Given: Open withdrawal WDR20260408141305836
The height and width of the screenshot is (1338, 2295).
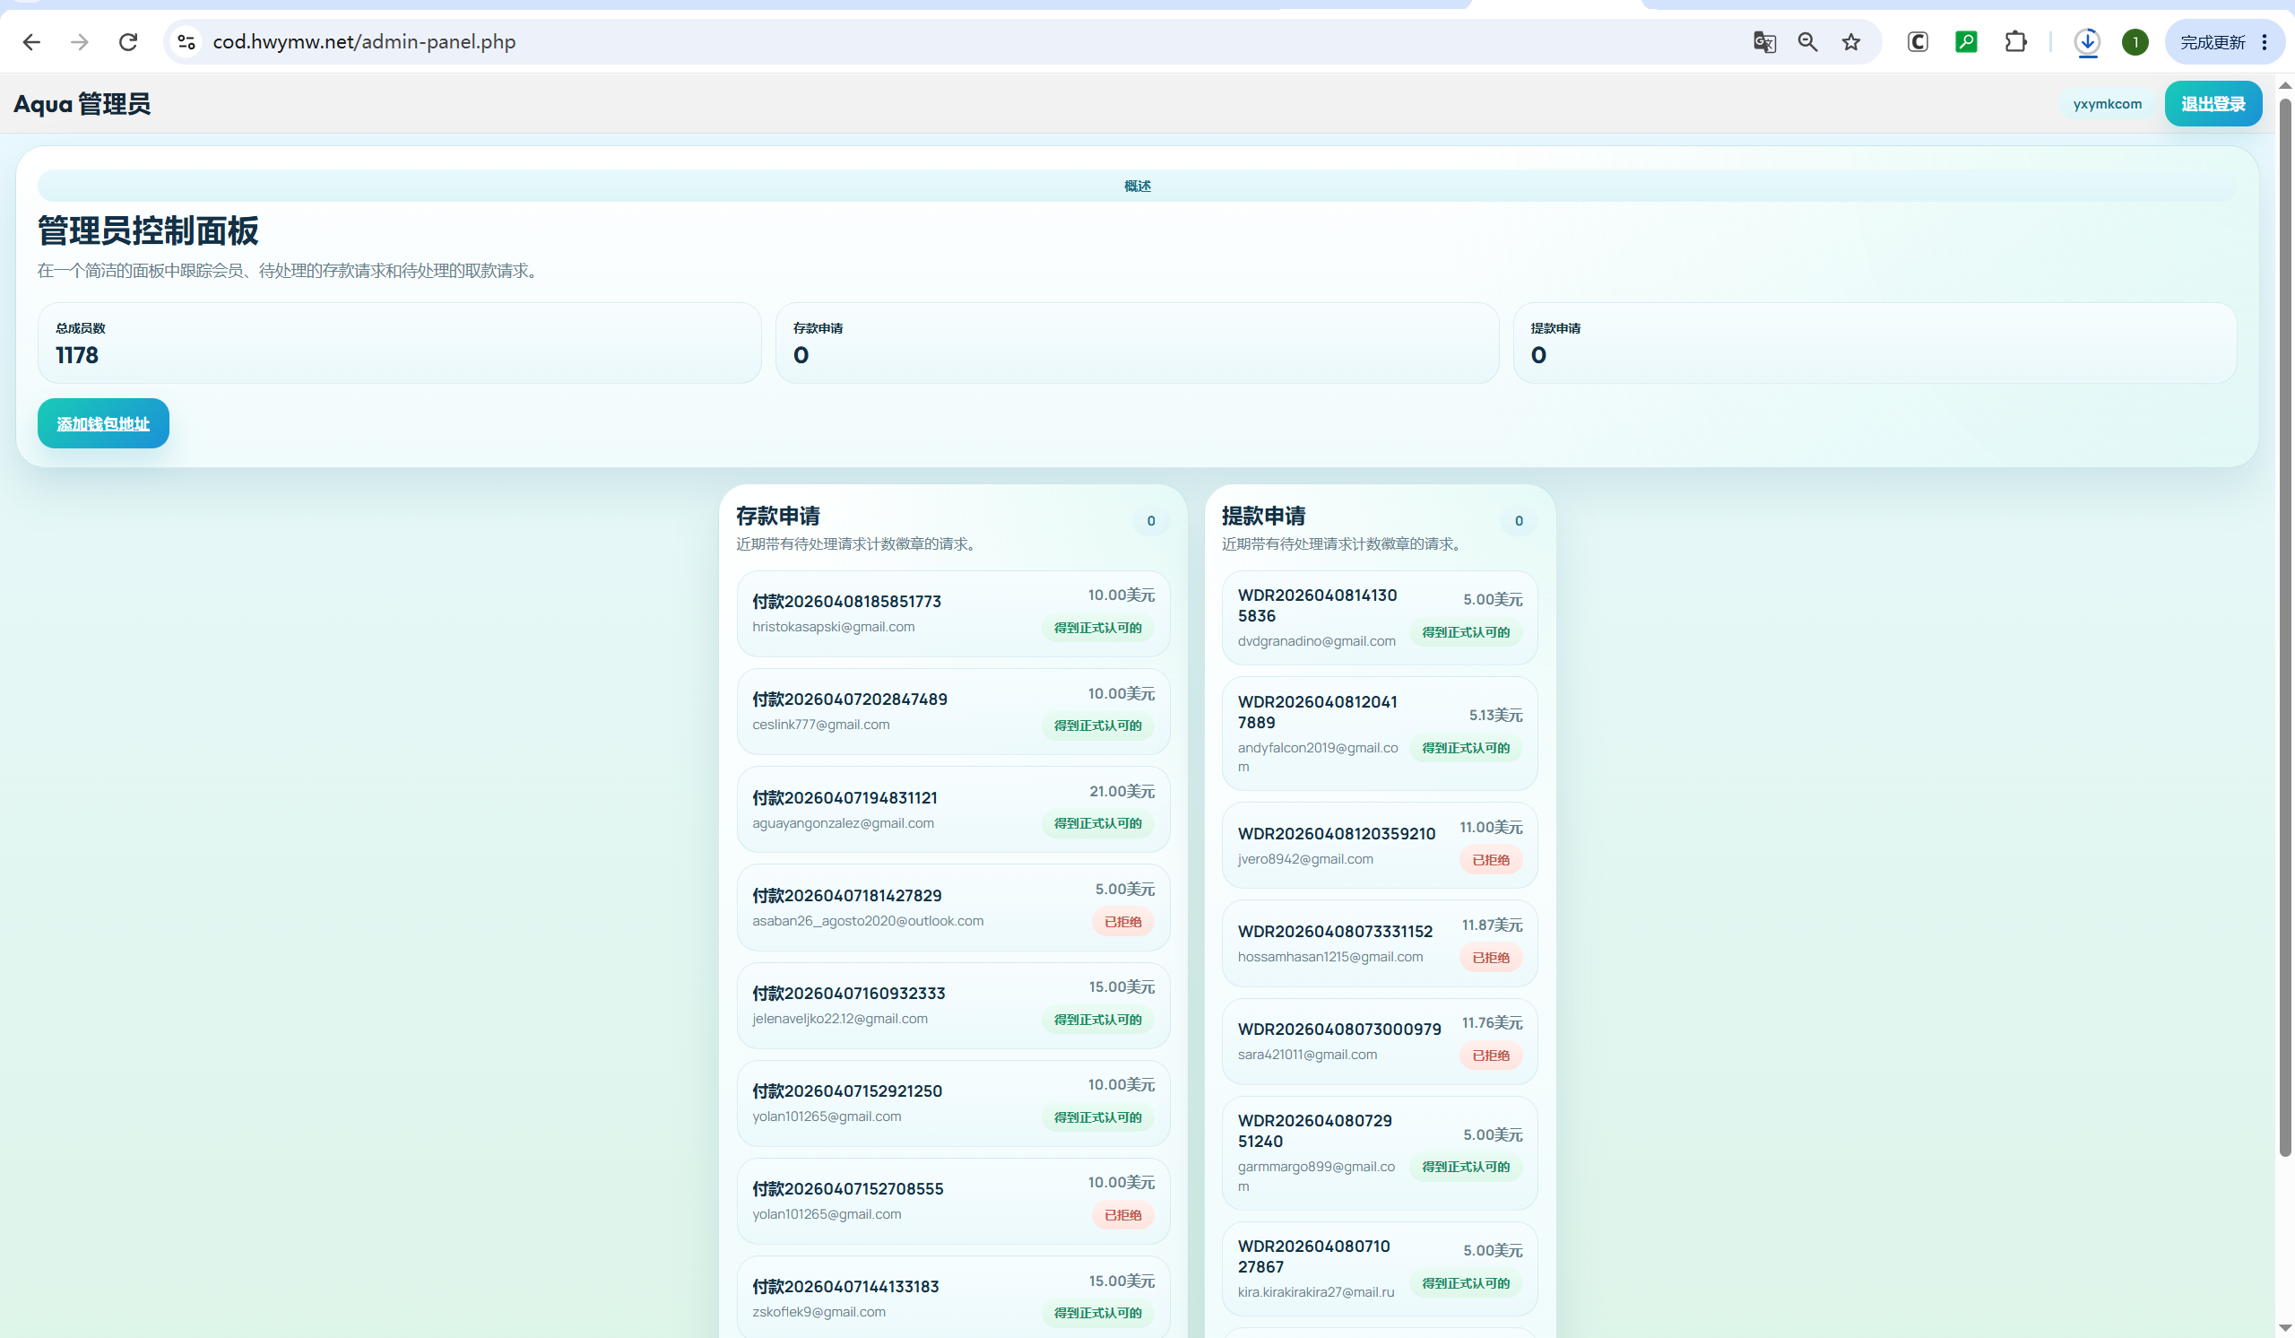Looking at the screenshot, I should [x=1379, y=619].
